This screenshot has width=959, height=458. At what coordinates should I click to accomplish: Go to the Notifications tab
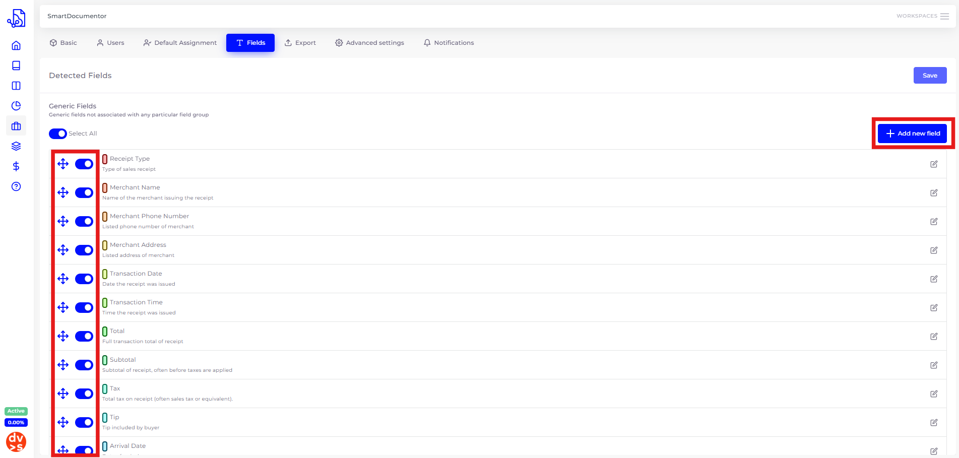click(449, 43)
